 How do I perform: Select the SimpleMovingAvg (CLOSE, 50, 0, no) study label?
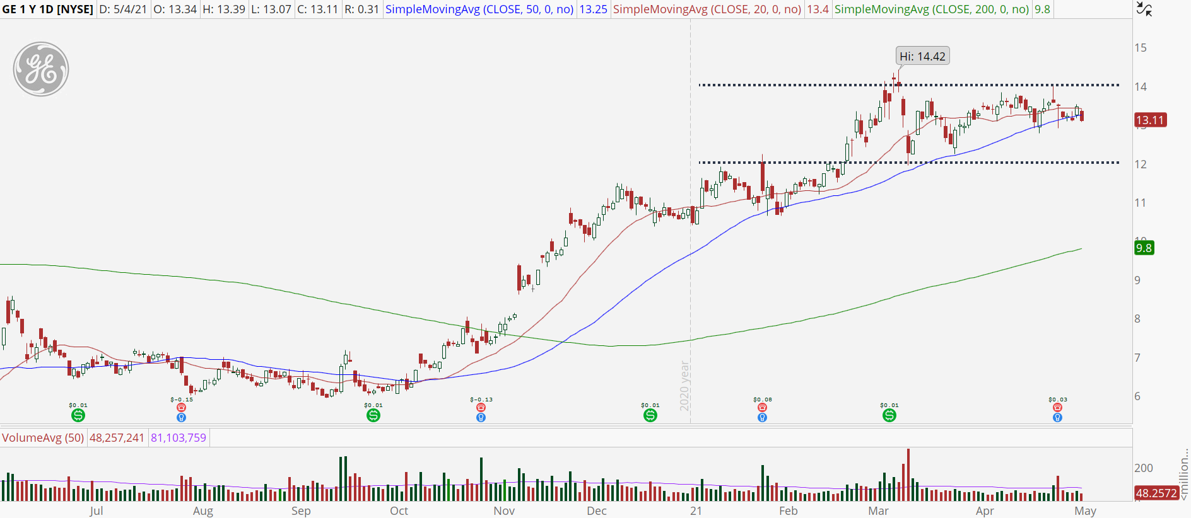pos(479,9)
